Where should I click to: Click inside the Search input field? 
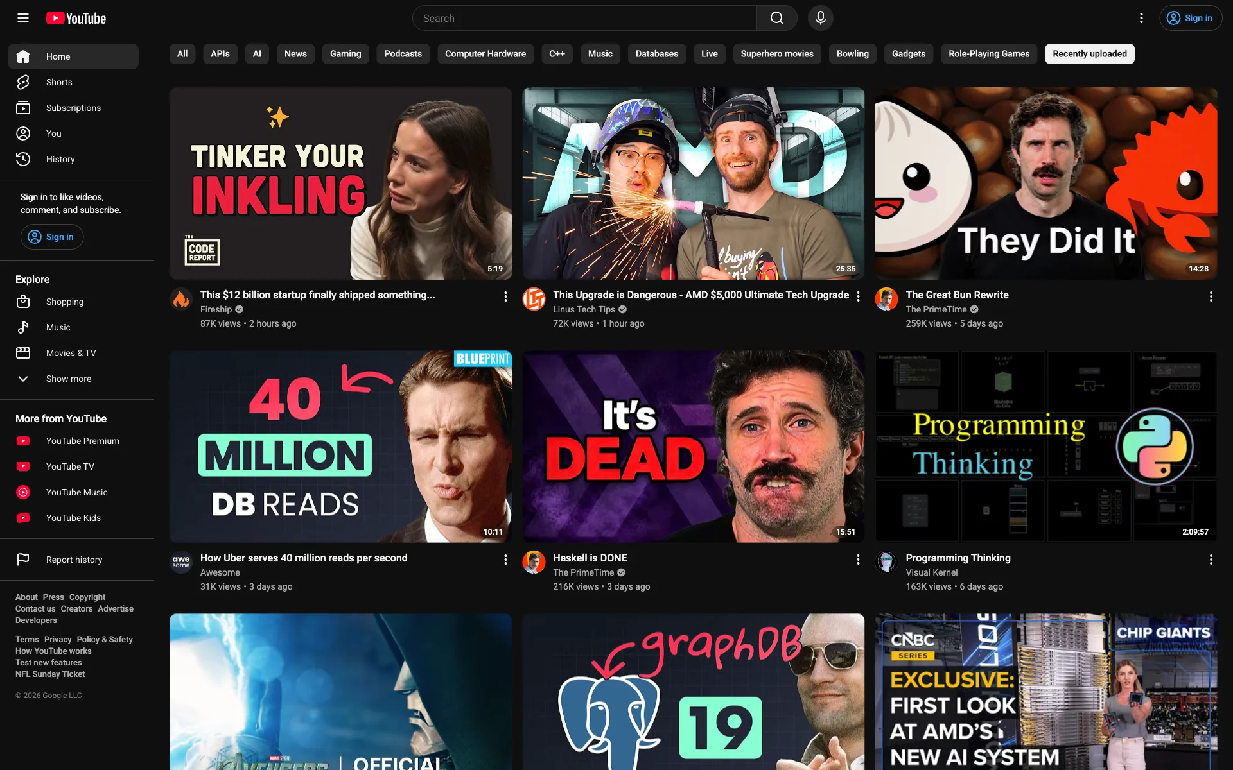pyautogui.click(x=584, y=18)
